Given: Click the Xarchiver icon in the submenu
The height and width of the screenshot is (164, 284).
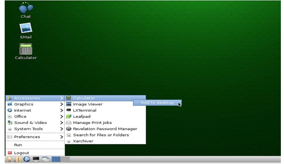Looking at the screenshot, I should [68, 141].
